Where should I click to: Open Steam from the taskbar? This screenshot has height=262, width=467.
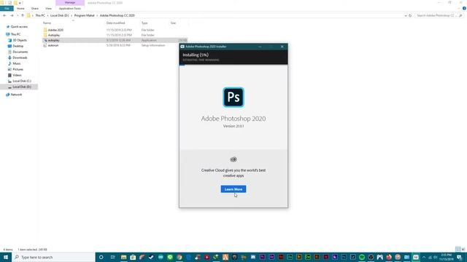151,257
